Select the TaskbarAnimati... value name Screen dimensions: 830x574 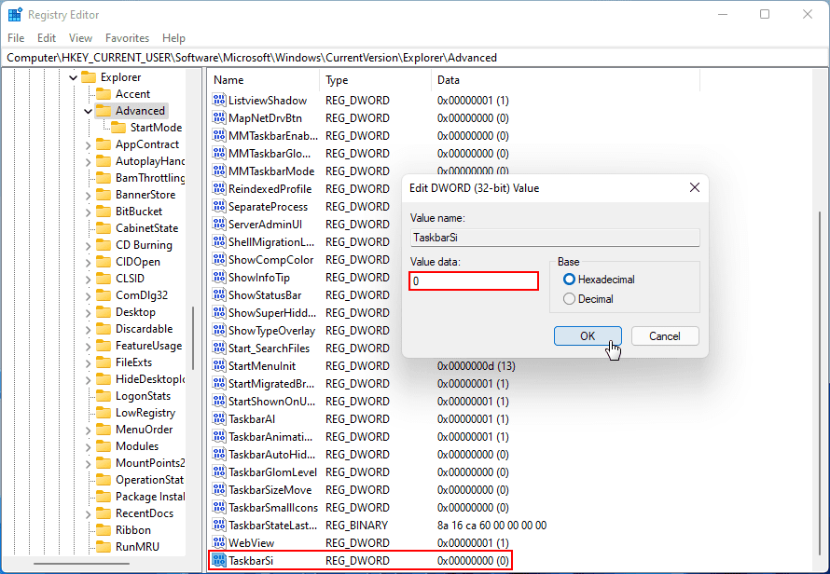[270, 436]
